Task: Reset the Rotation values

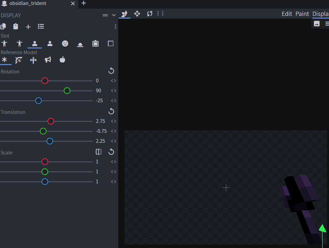Action: coord(111,71)
